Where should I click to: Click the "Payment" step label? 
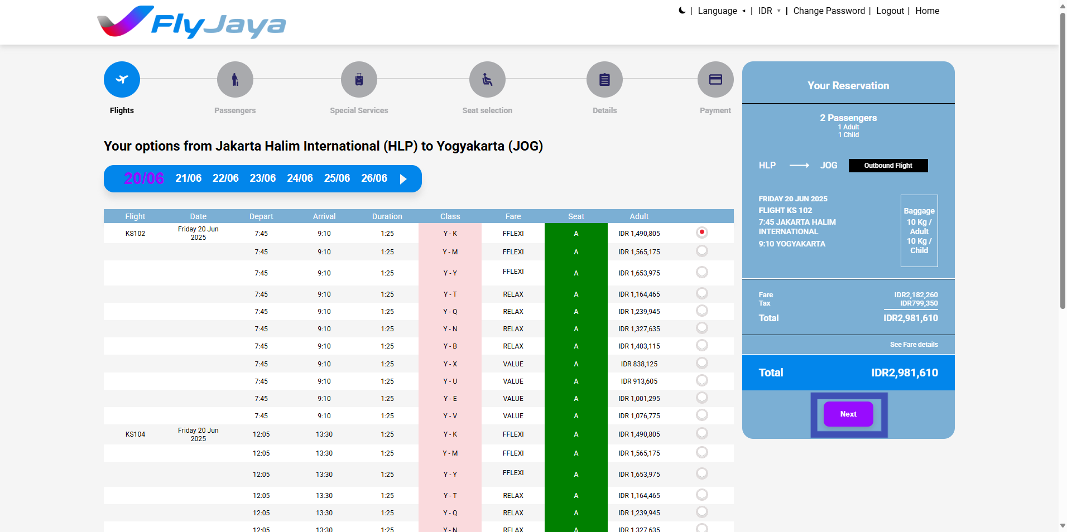point(715,110)
